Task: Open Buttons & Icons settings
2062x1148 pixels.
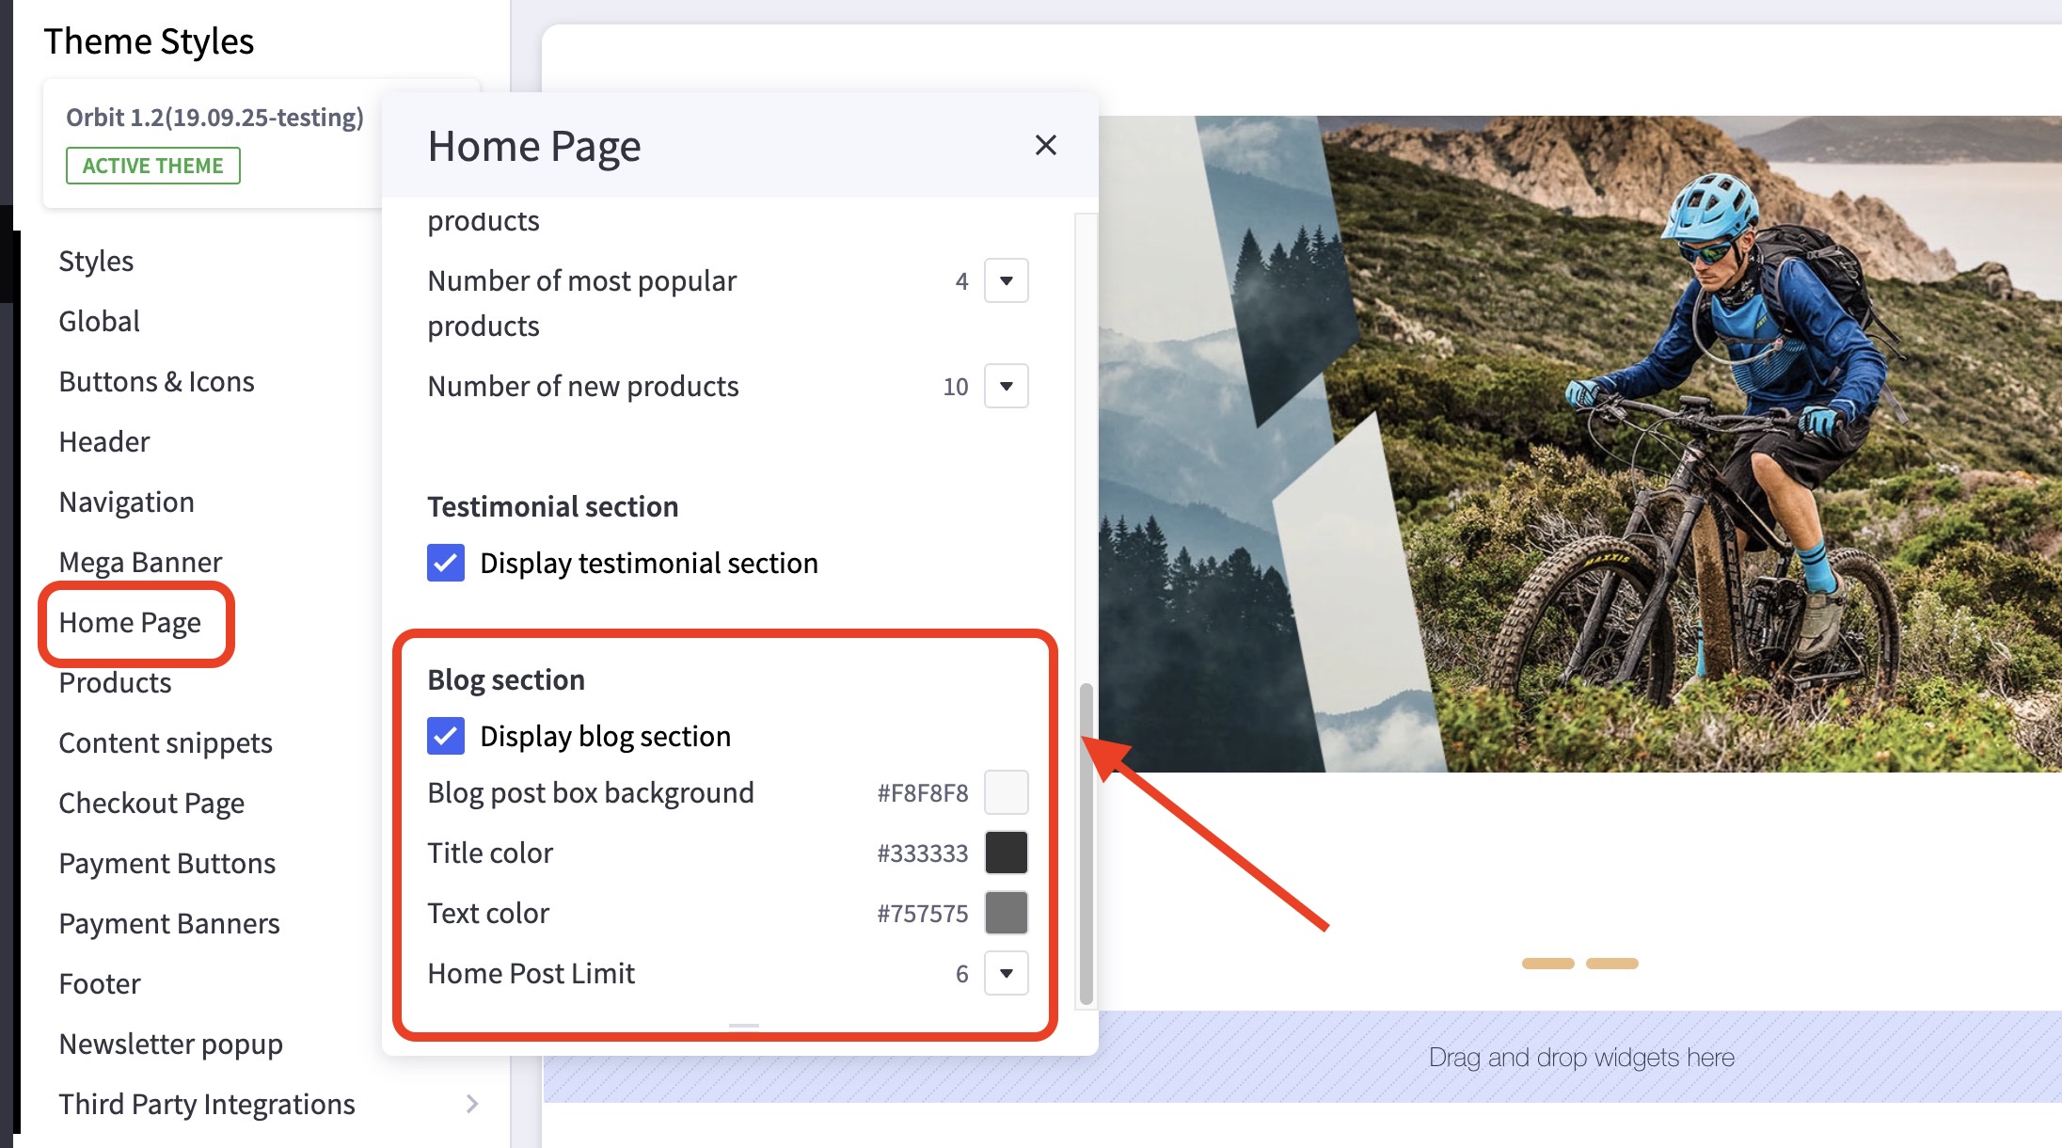Action: click(x=156, y=381)
